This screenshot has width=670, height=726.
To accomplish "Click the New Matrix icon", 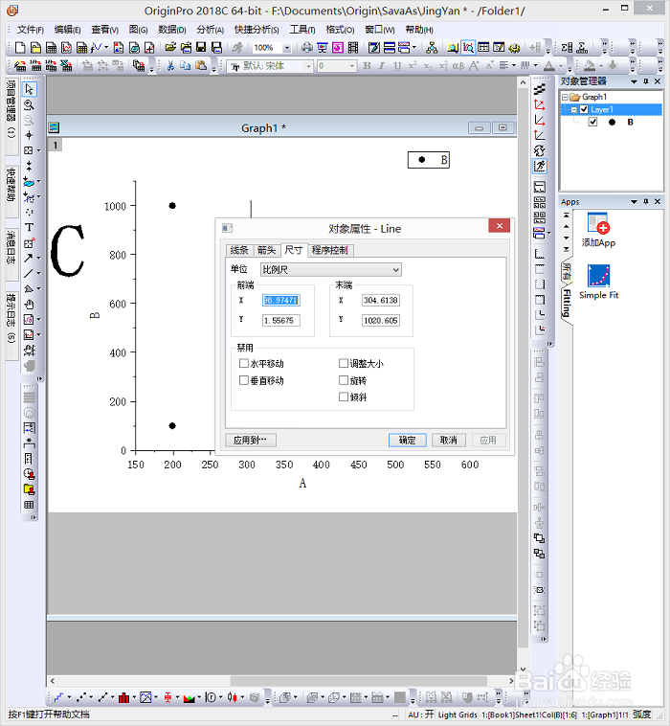I will [x=81, y=48].
